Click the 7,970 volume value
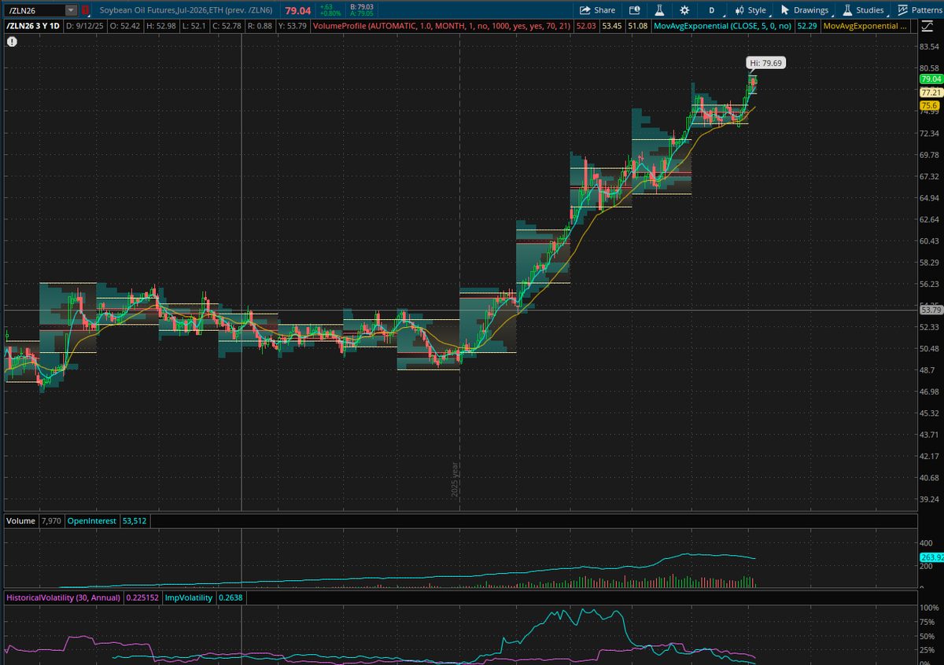This screenshot has height=665, width=944. [50, 520]
